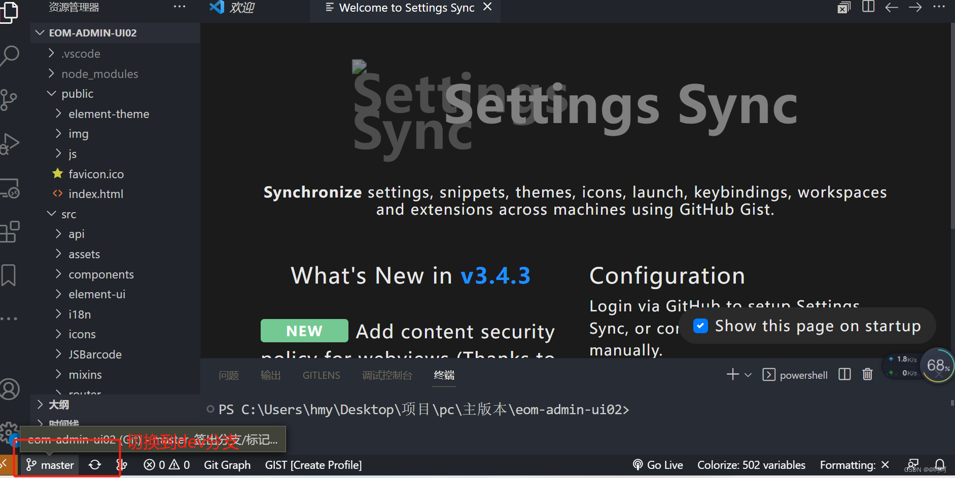Expand the mixins folder
The height and width of the screenshot is (478, 955).
tap(115, 375)
